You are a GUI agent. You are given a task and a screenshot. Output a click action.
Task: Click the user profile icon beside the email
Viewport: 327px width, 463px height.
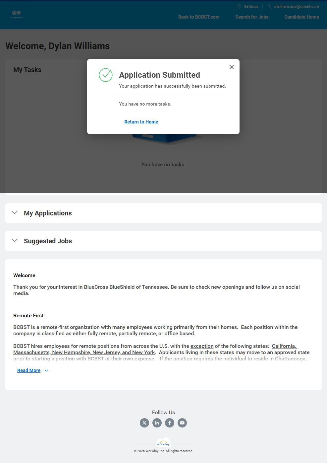(269, 6)
